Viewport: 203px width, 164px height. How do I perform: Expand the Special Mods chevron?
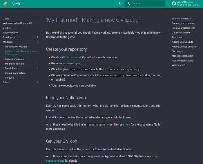(38, 69)
